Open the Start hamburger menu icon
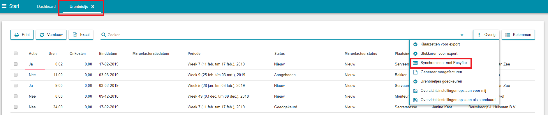Screen dimensions: 548x115 pos(4,6)
